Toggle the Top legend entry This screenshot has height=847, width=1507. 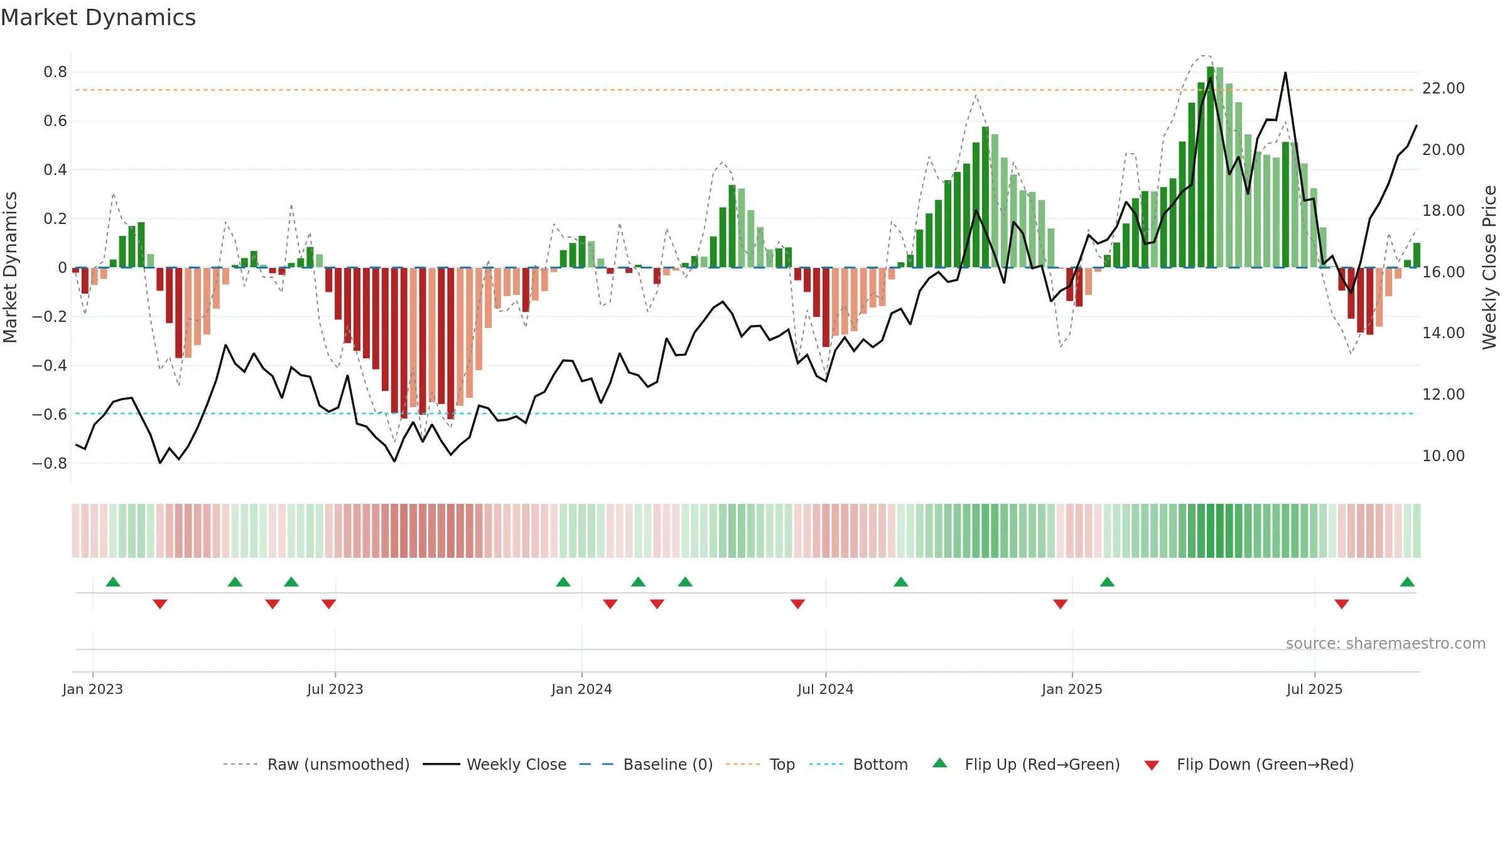click(x=760, y=764)
